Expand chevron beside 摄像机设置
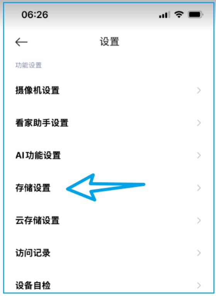The image size is (216, 296). (199, 90)
